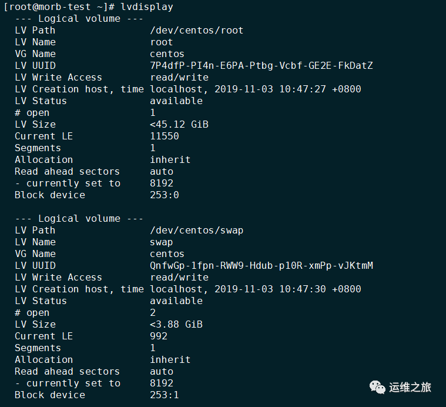Click the /dev/centos/swap path
Viewport: 446px width, 407px height.
coord(196,231)
